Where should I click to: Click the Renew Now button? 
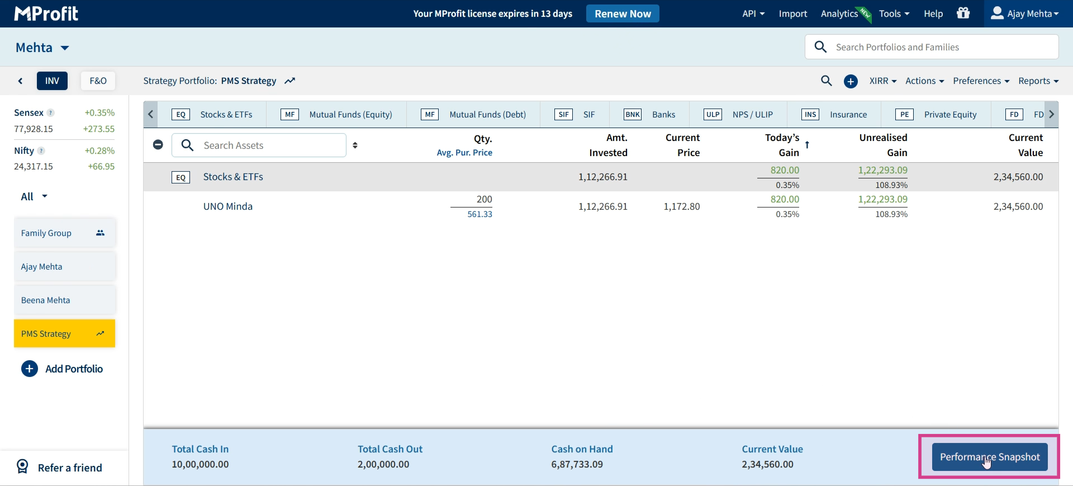pyautogui.click(x=623, y=13)
